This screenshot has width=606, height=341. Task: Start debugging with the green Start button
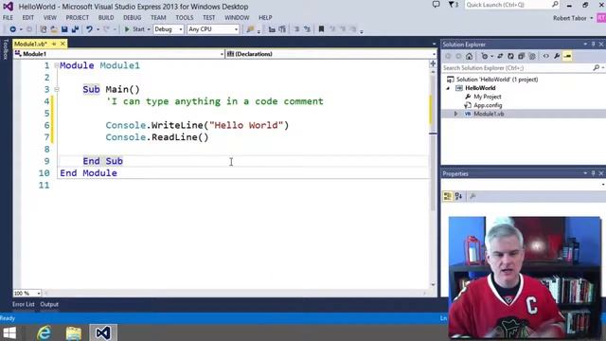134,29
